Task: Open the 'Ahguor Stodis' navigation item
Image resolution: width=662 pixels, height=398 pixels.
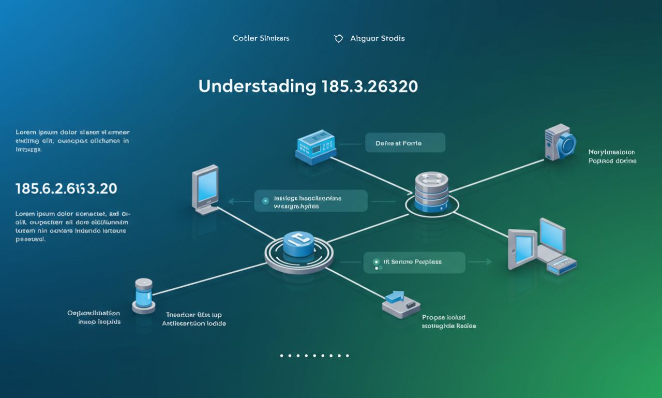Action: tap(378, 38)
